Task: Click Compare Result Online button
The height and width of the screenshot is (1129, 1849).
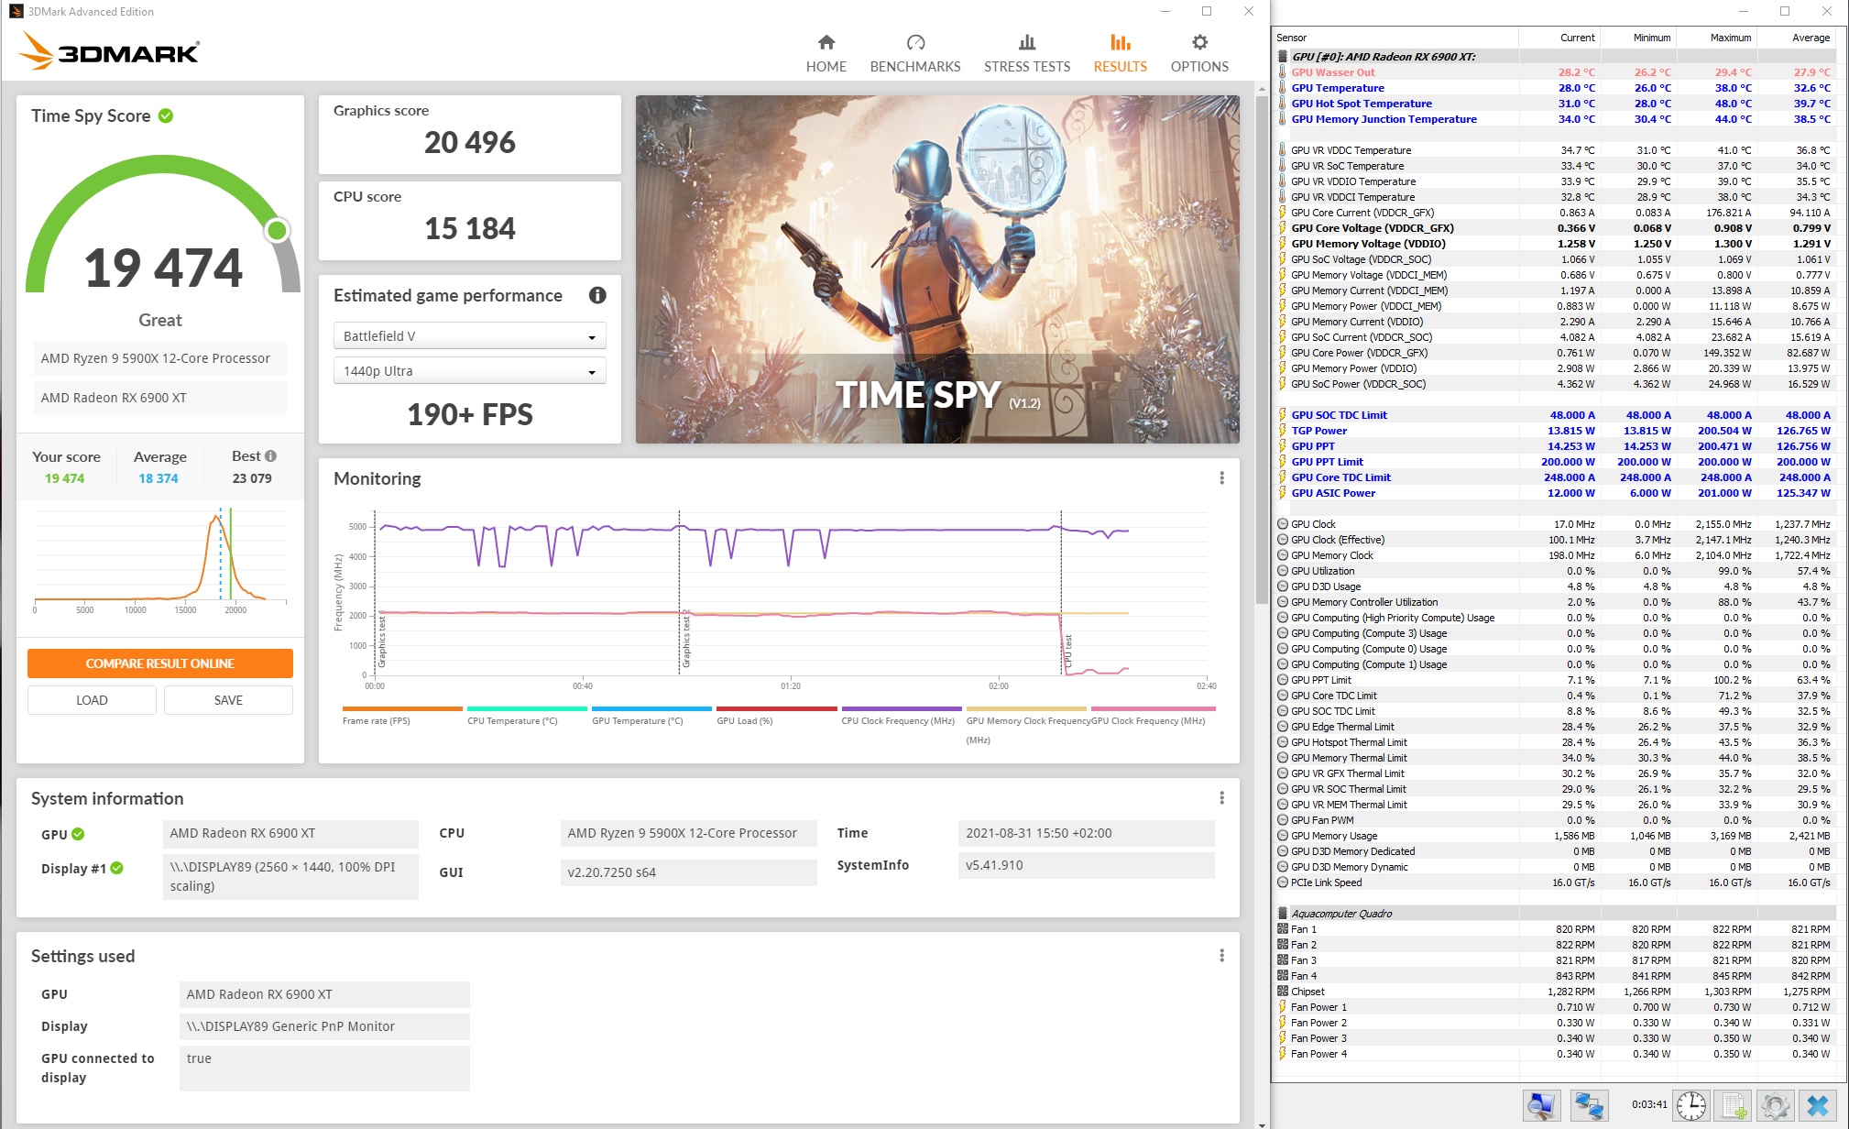Action: coord(160,663)
